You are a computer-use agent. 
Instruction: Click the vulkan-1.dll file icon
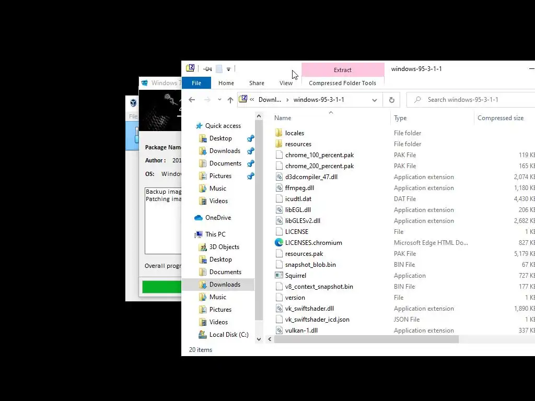[279, 331]
